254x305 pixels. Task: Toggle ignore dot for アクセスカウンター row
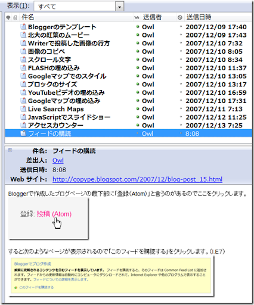coord(181,125)
